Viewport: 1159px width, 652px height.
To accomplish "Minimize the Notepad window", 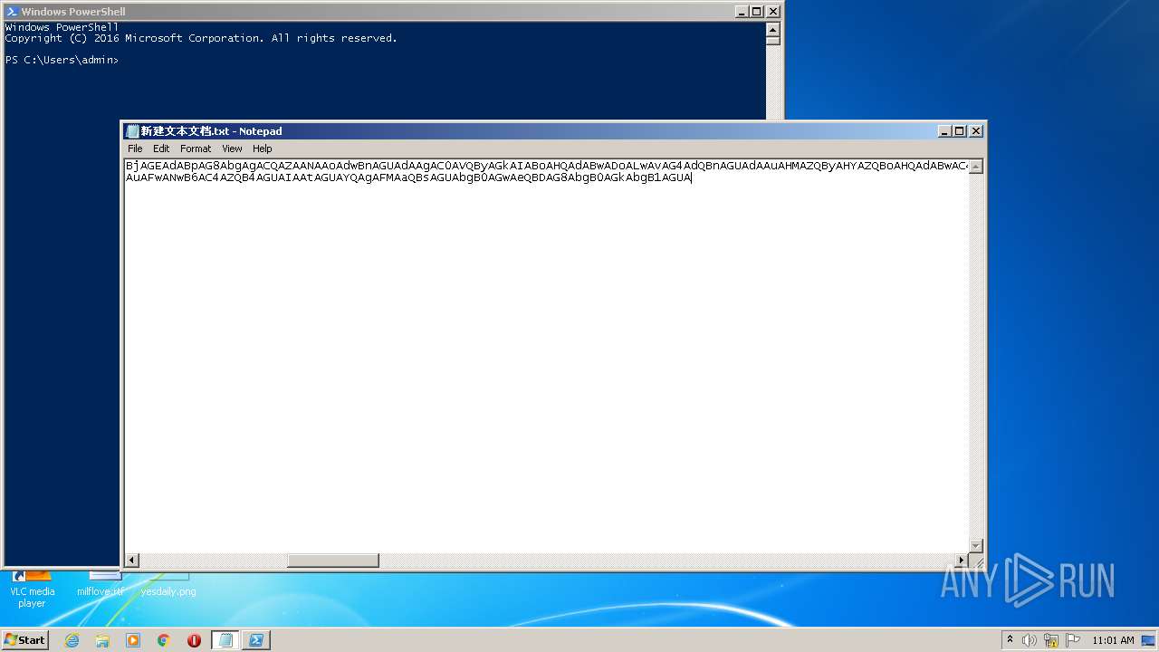I will coord(945,131).
